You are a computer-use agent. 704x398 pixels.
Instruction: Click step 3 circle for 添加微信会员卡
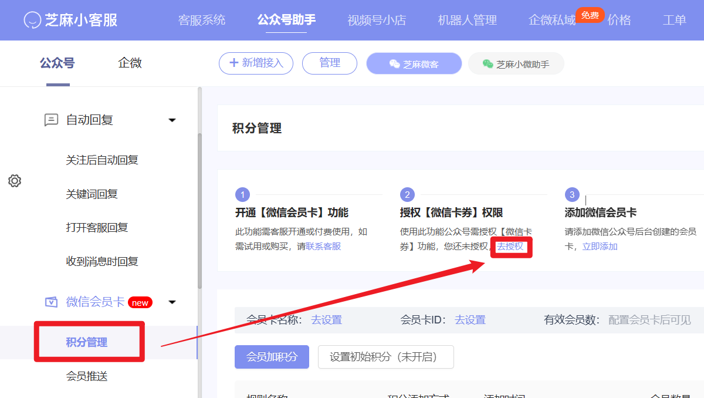572,195
